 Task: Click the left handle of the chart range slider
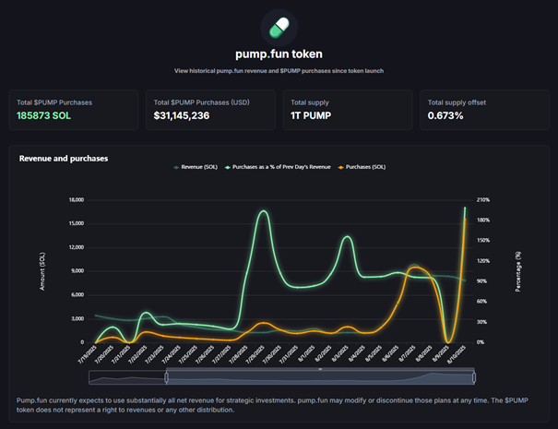click(166, 377)
